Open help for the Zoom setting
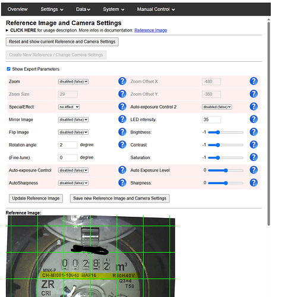This screenshot has height=297, width=281. coord(122,81)
